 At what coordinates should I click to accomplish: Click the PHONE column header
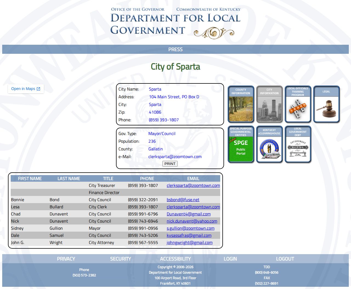pyautogui.click(x=147, y=178)
